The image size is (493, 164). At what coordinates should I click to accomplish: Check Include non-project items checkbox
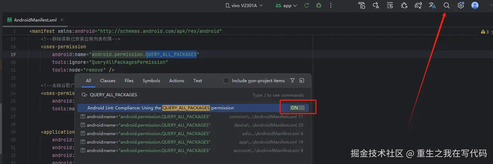point(226,81)
